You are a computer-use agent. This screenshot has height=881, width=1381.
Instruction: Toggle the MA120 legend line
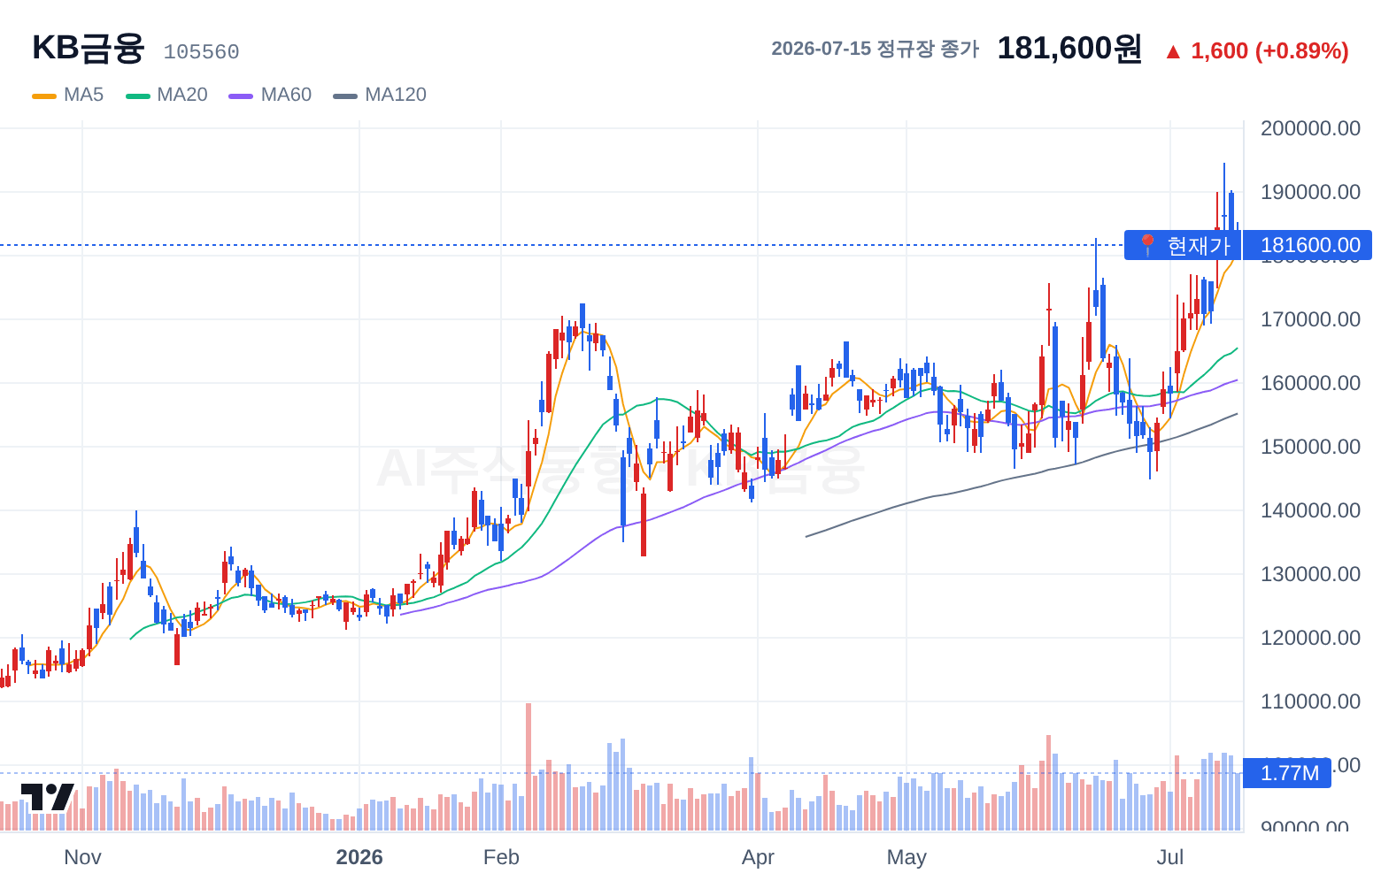point(380,95)
